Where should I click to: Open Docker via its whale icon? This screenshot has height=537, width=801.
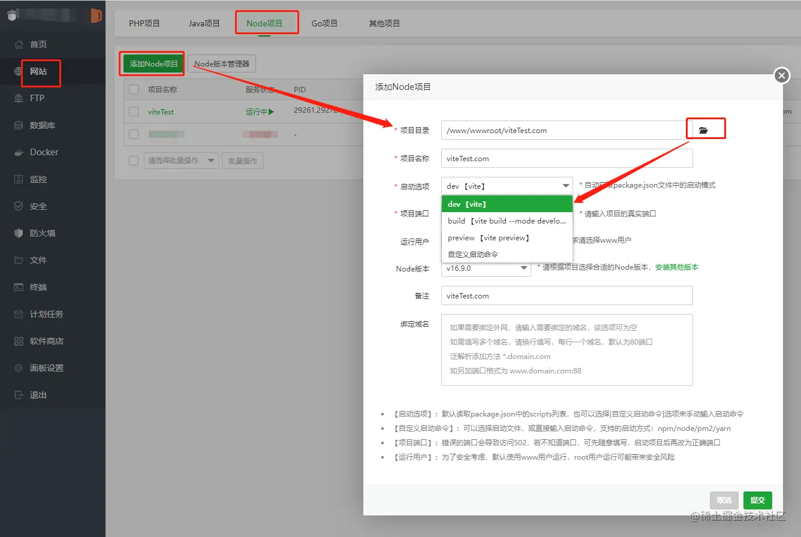(x=19, y=152)
